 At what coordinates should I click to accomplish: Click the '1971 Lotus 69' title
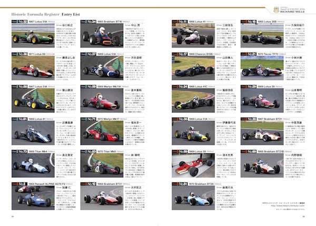tap(37, 54)
